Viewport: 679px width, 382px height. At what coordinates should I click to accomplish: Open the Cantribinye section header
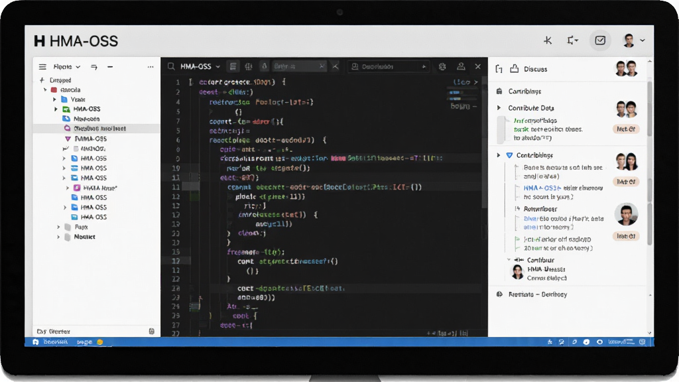(525, 92)
